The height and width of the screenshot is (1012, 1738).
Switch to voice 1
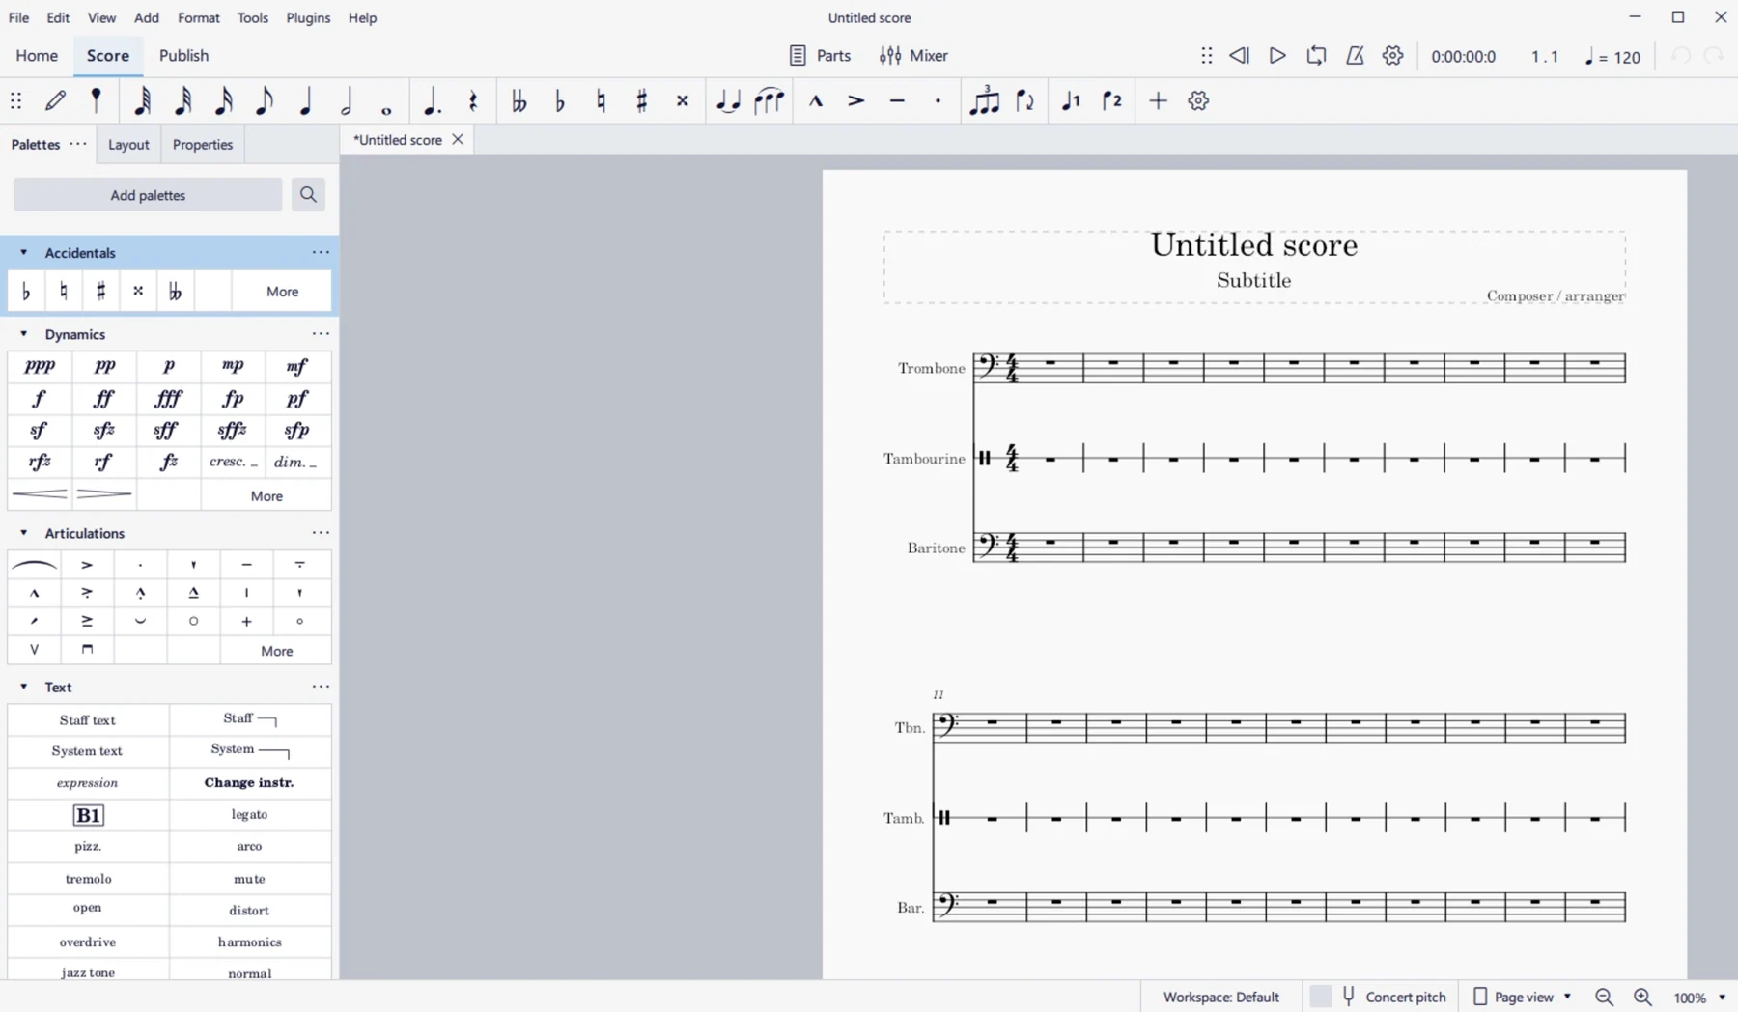click(1071, 100)
